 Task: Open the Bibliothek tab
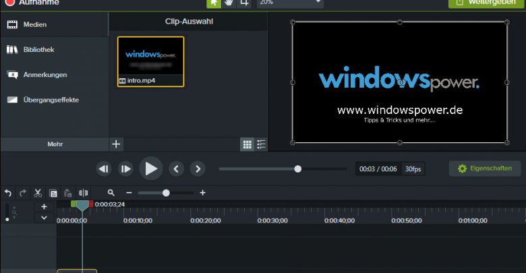55,50
